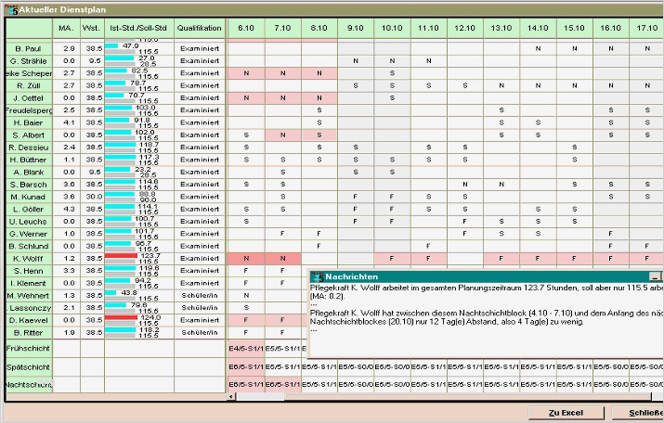Image resolution: width=664 pixels, height=423 pixels.
Task: Click the Nachrichten window title icon
Action: pos(318,276)
